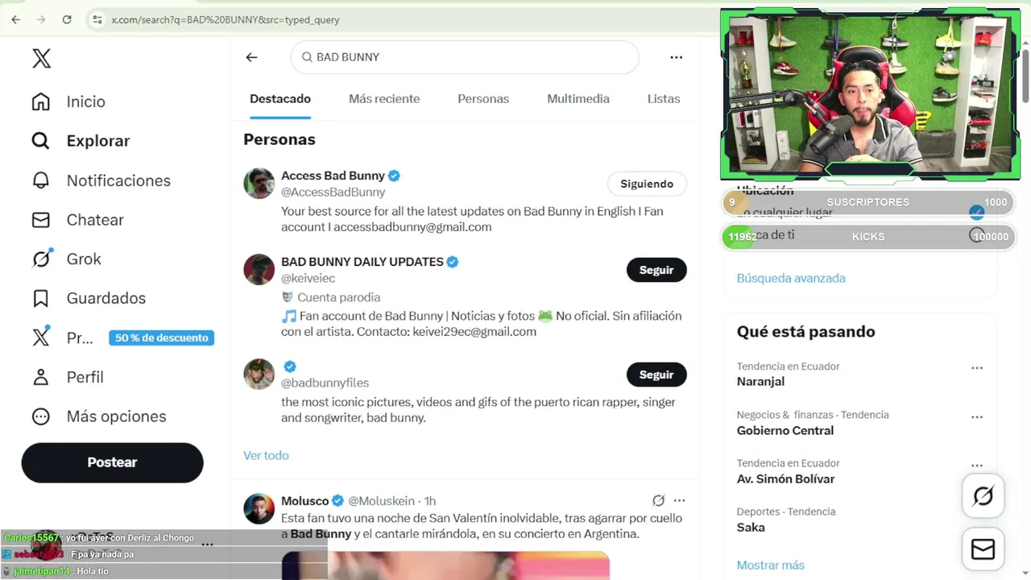1031x580 pixels.
Task: Click the Postear button
Action: 112,462
